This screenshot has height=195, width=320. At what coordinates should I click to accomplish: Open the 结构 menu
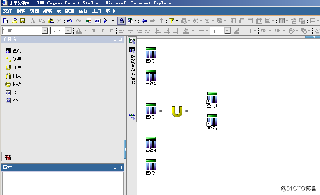coord(48,11)
